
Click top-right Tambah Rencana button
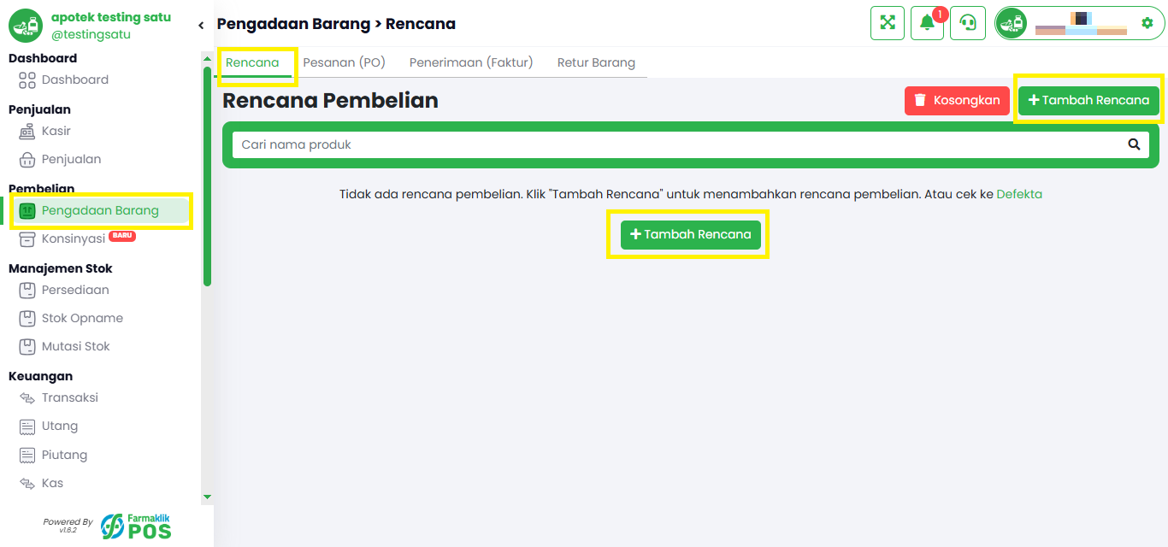[1088, 100]
